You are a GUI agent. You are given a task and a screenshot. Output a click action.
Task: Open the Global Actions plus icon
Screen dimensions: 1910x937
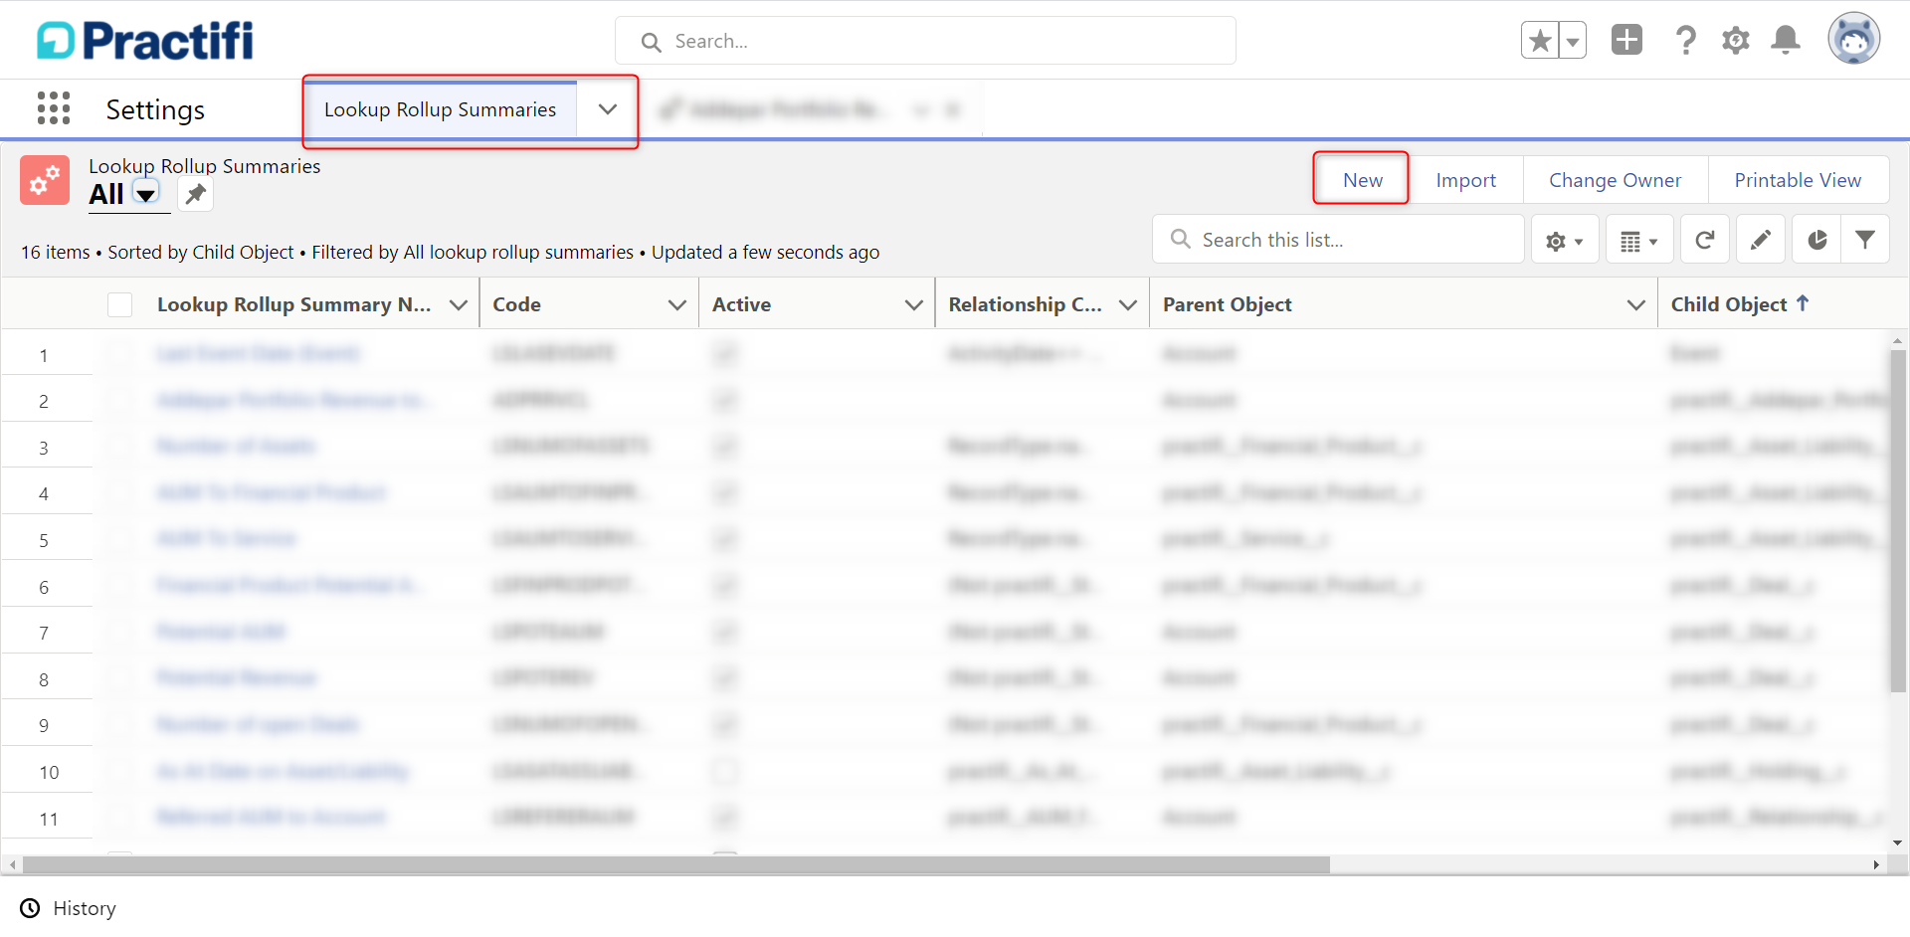click(1626, 40)
